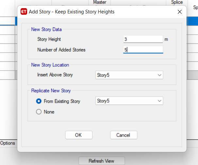Expand the Replicate From Existing Story combo box

click(x=129, y=101)
